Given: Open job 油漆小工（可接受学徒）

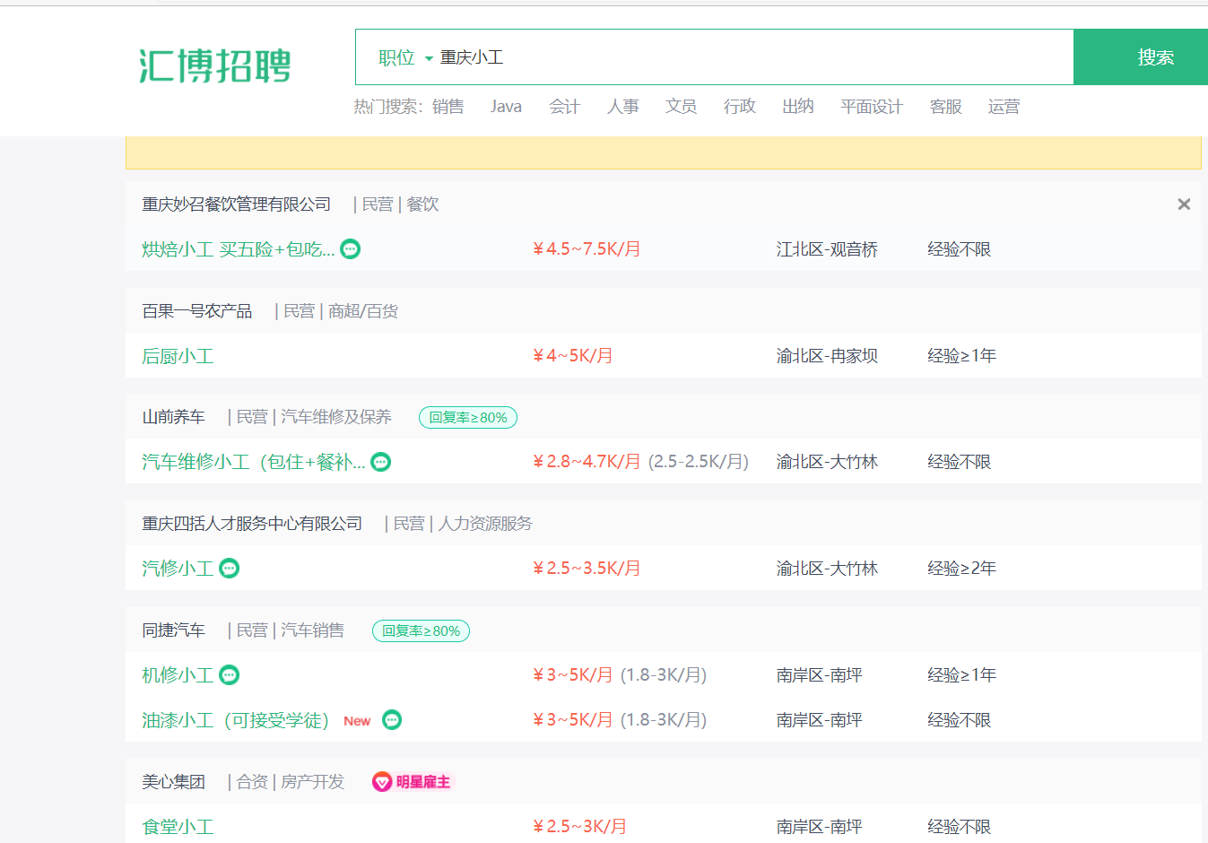Looking at the screenshot, I should [x=236, y=720].
